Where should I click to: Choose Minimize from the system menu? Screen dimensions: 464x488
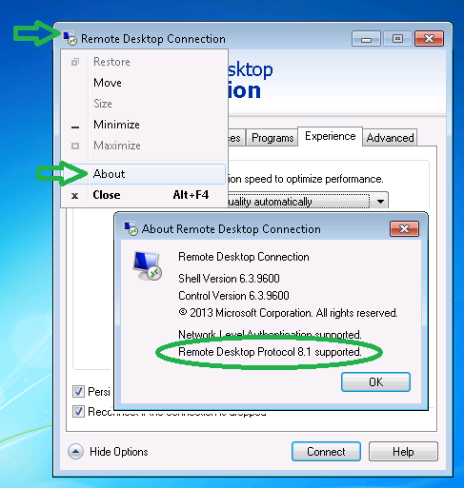(144, 125)
